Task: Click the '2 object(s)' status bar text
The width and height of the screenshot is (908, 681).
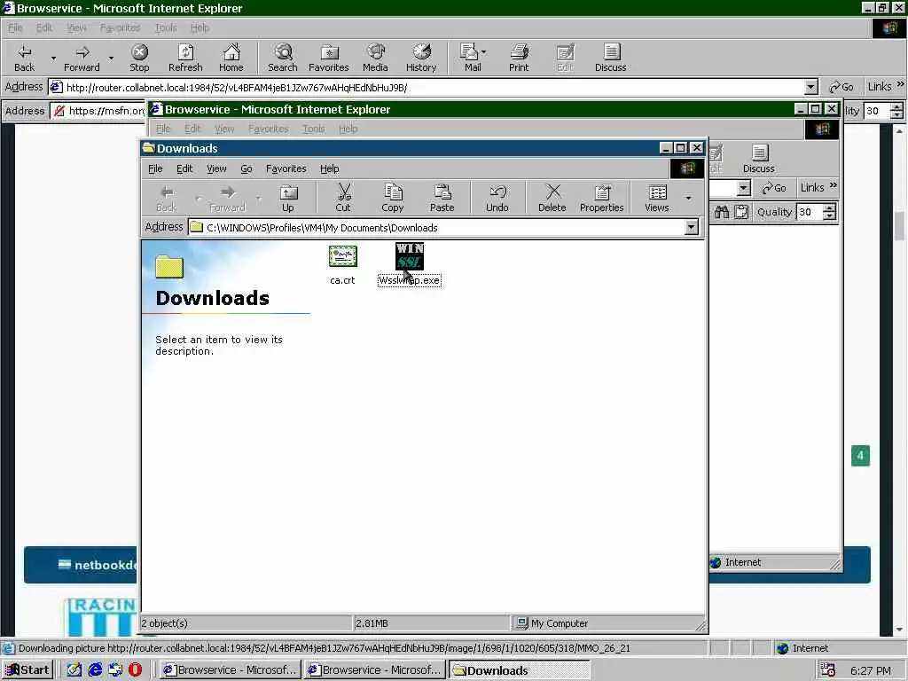Action: click(165, 623)
